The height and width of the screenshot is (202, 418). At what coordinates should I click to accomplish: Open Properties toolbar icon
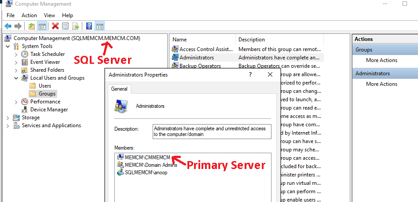click(x=65, y=26)
